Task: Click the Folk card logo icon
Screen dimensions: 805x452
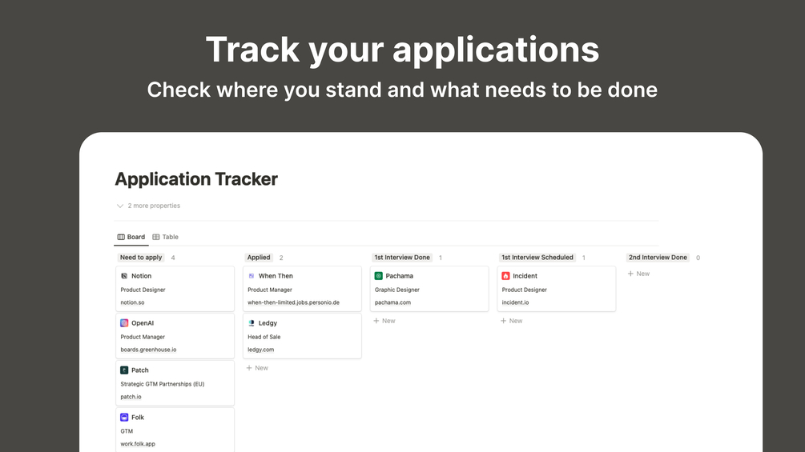Action: pos(124,417)
